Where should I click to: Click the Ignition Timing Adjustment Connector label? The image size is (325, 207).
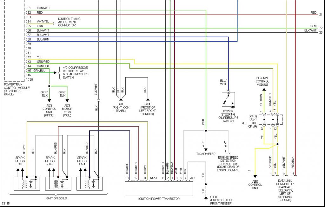pos(69,22)
